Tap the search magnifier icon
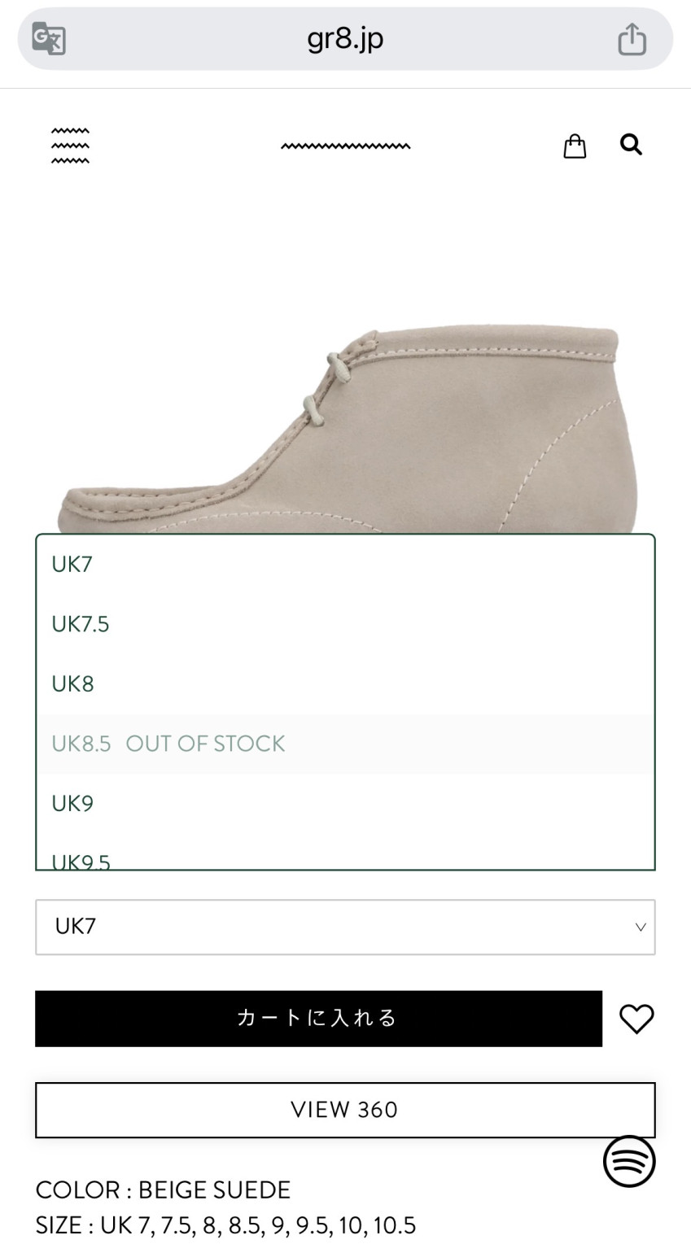691x1244 pixels. click(631, 145)
